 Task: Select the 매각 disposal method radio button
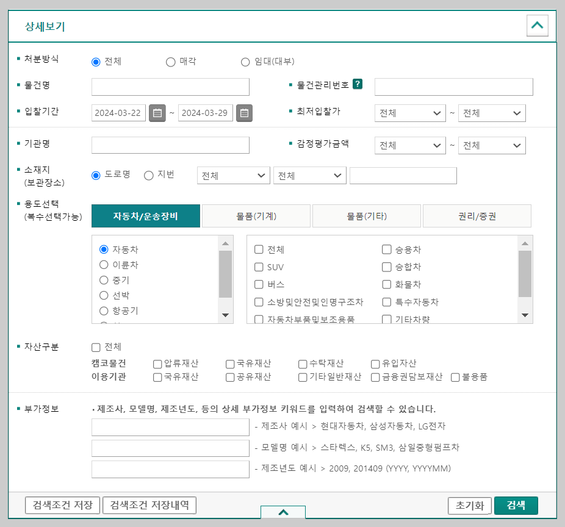[x=170, y=62]
